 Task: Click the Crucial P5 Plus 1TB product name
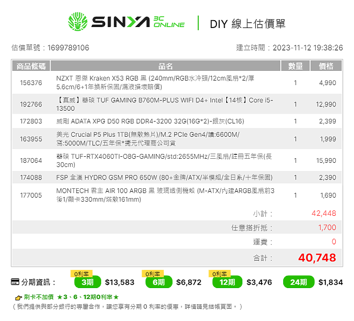coord(148,139)
